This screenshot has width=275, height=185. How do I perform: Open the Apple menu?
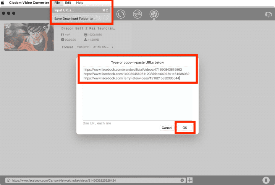click(3, 3)
